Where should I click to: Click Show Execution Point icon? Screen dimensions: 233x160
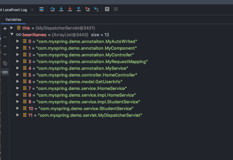click(x=42, y=9)
